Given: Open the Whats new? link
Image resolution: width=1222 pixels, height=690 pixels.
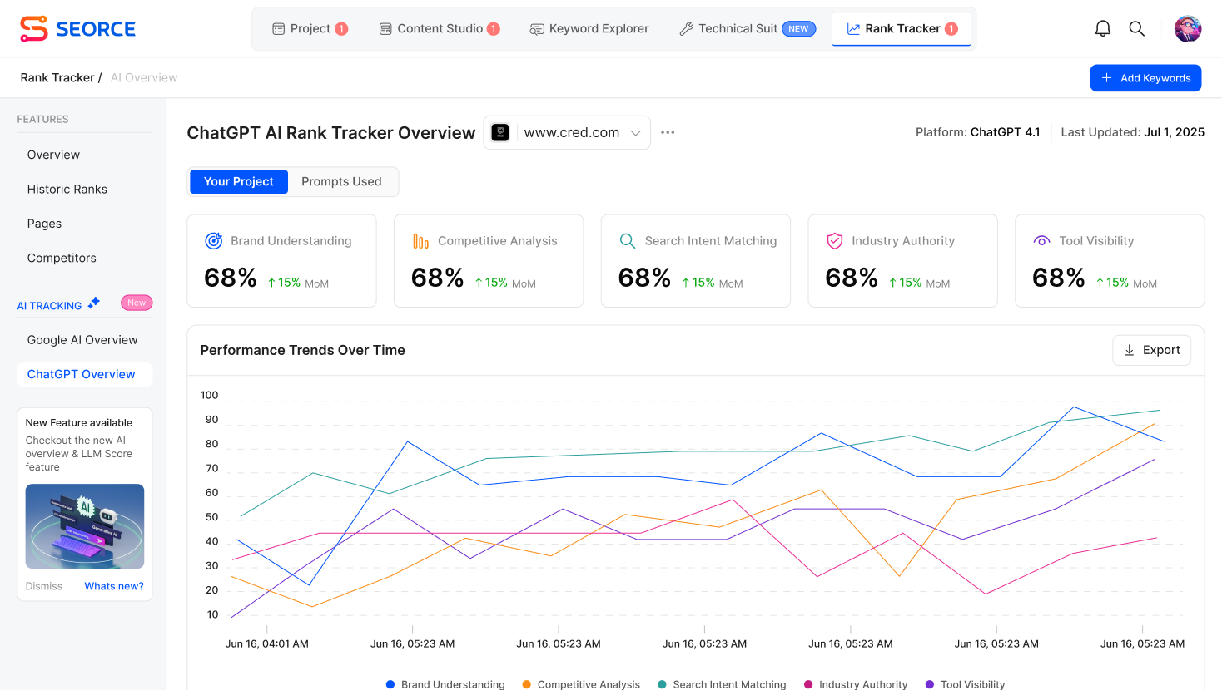Looking at the screenshot, I should 114,586.
